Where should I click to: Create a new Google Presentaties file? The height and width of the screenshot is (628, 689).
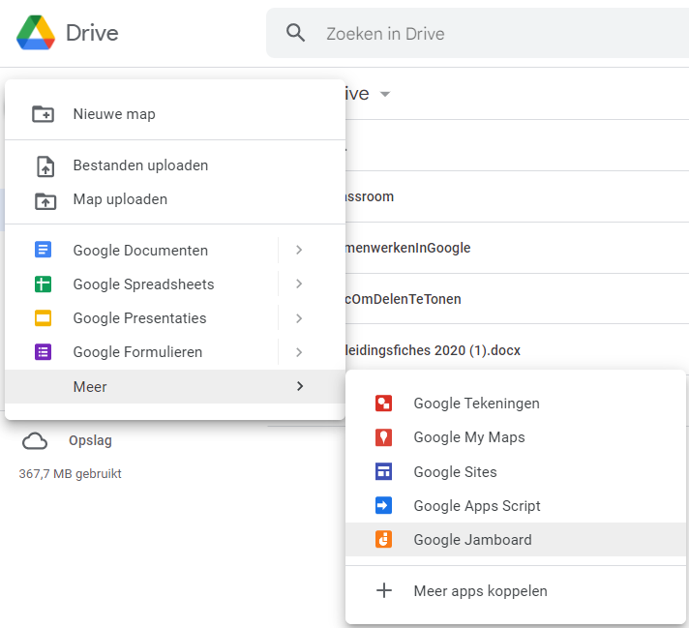(140, 317)
